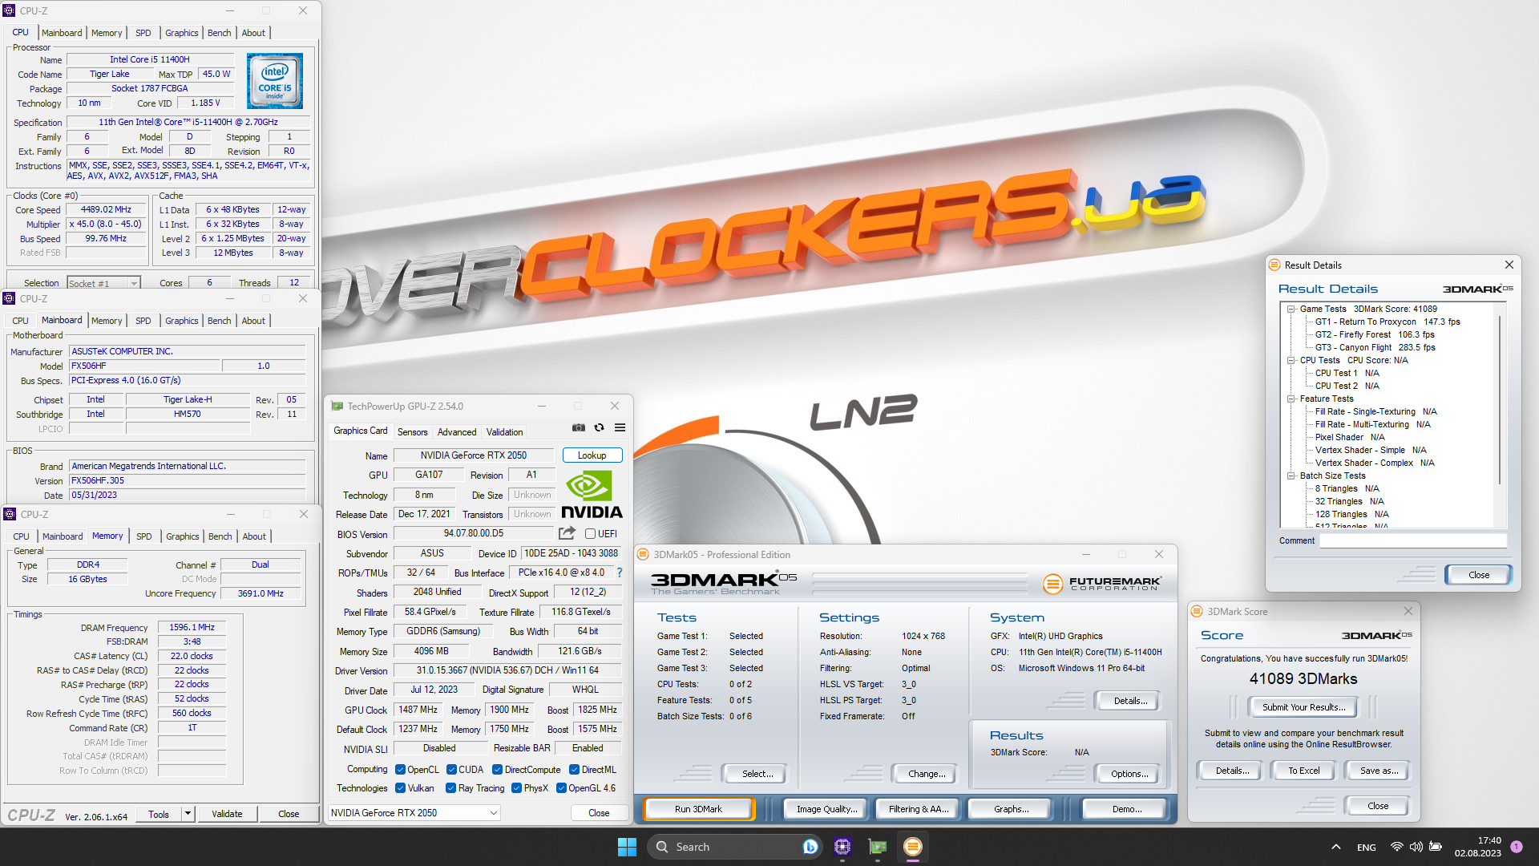Click the Result Details window title icon
Screen dimensions: 1539x866
1274,265
